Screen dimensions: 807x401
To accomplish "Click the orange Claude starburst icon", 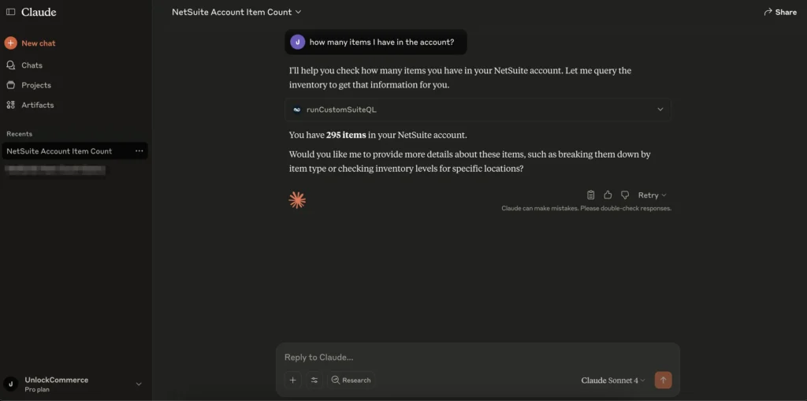I will pyautogui.click(x=297, y=200).
